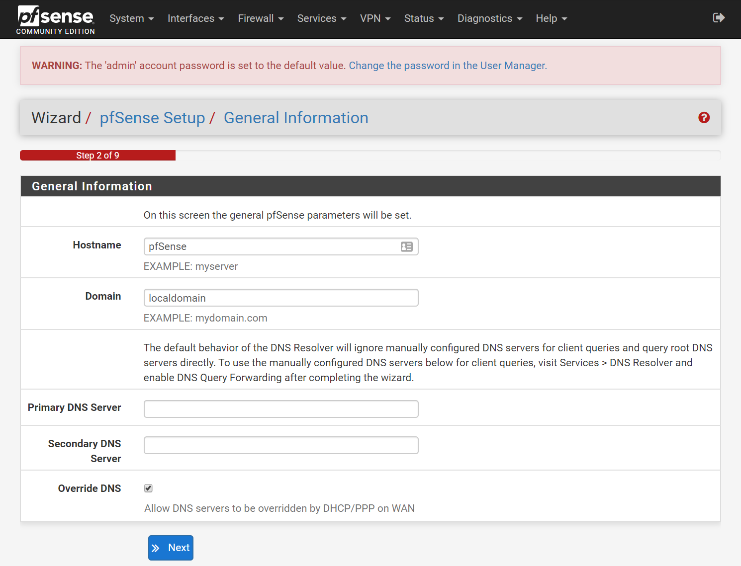Click 'Allow DNS servers to be overridden' text
Screen dimensions: 741x566
279,508
